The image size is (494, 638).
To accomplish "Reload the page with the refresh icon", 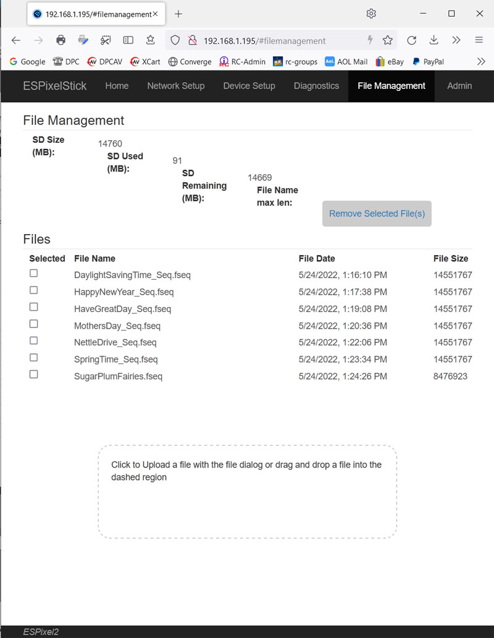I will point(411,40).
